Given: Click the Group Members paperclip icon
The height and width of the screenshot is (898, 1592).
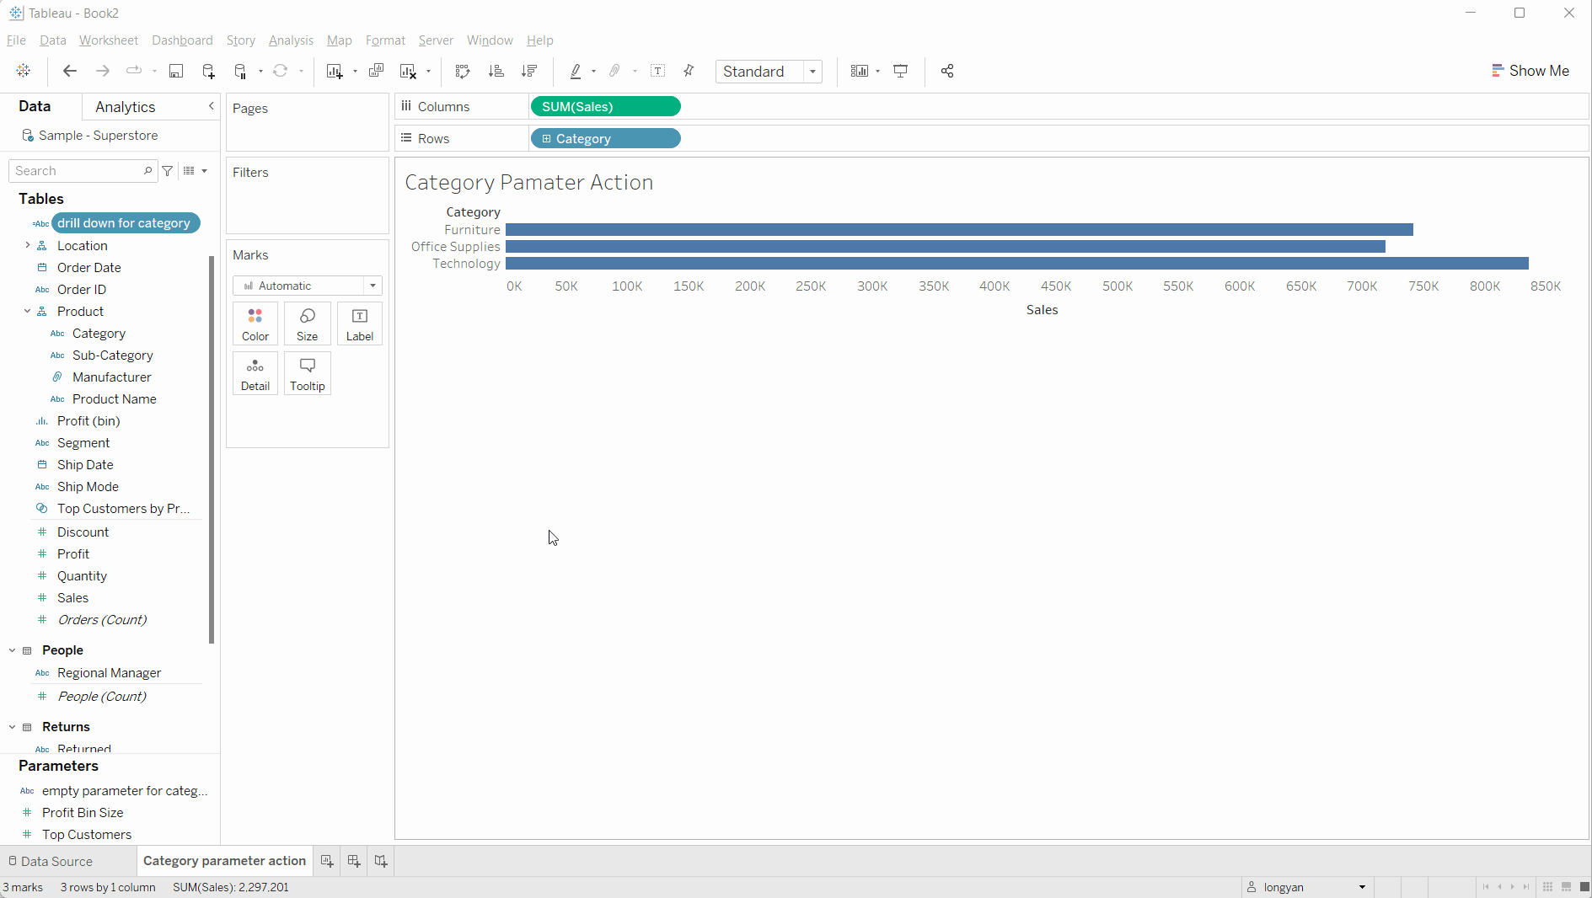Looking at the screenshot, I should 615,71.
